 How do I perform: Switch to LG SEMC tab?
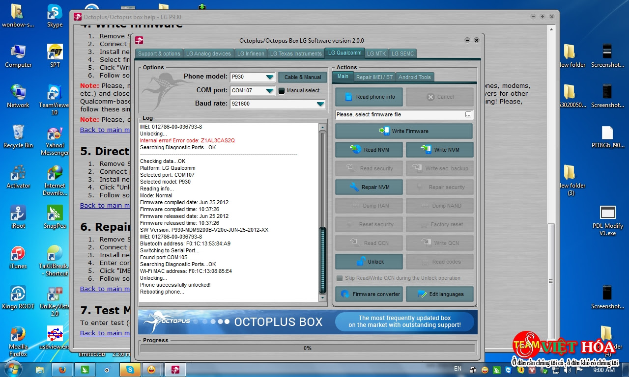pyautogui.click(x=403, y=54)
